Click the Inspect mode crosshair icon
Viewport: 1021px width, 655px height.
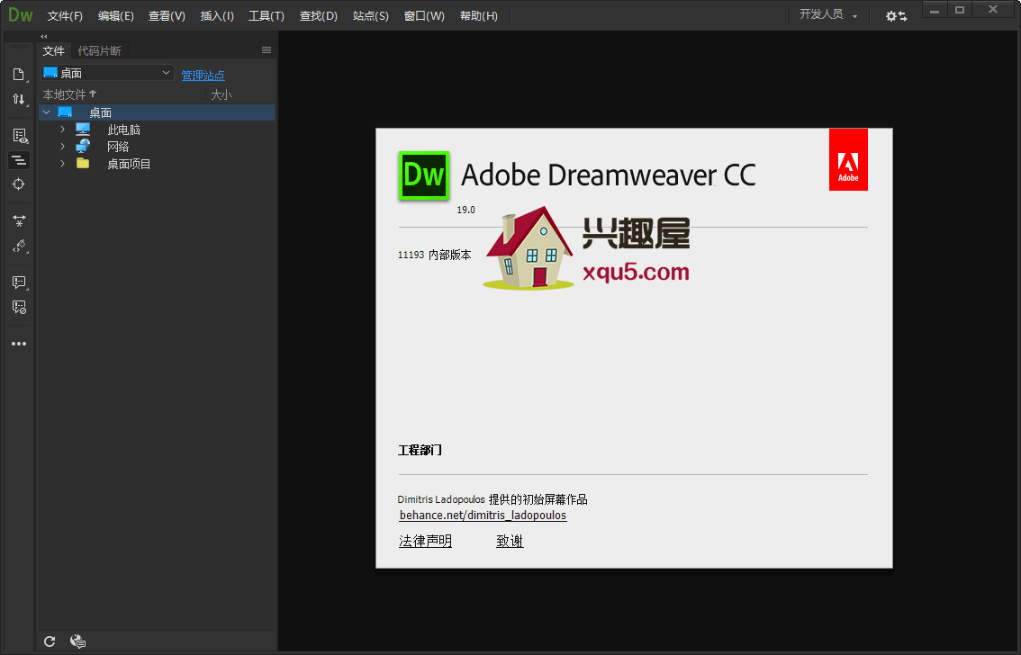click(18, 184)
